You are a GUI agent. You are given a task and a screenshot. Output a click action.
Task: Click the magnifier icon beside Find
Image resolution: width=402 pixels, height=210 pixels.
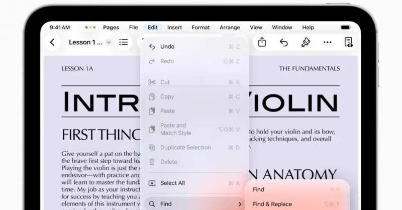(x=152, y=204)
